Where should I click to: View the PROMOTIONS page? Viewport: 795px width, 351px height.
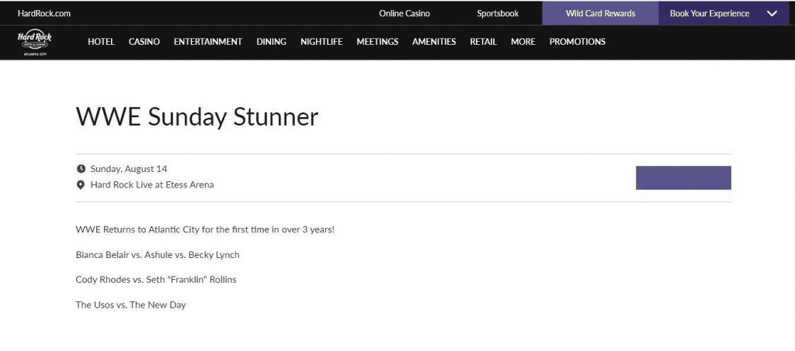coord(577,42)
